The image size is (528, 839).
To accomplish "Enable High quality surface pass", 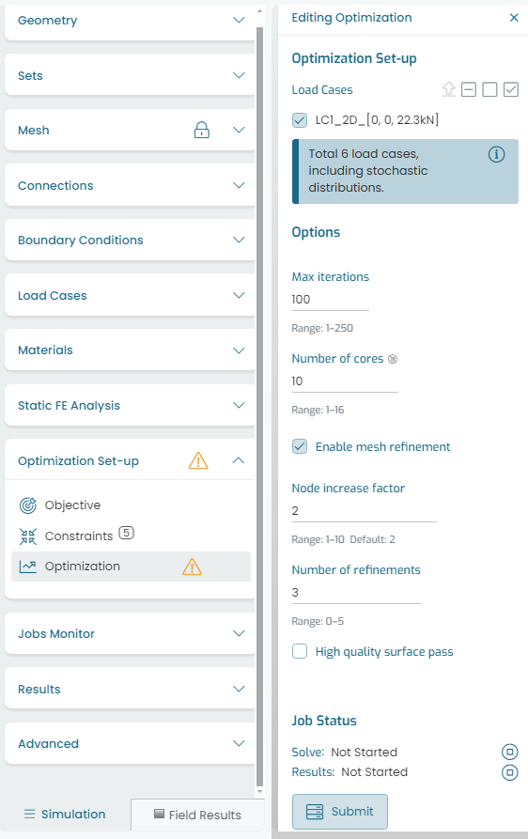I will coord(300,651).
